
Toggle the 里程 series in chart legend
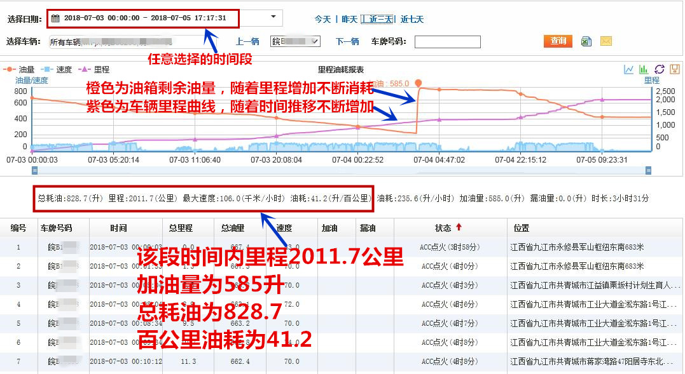click(93, 69)
